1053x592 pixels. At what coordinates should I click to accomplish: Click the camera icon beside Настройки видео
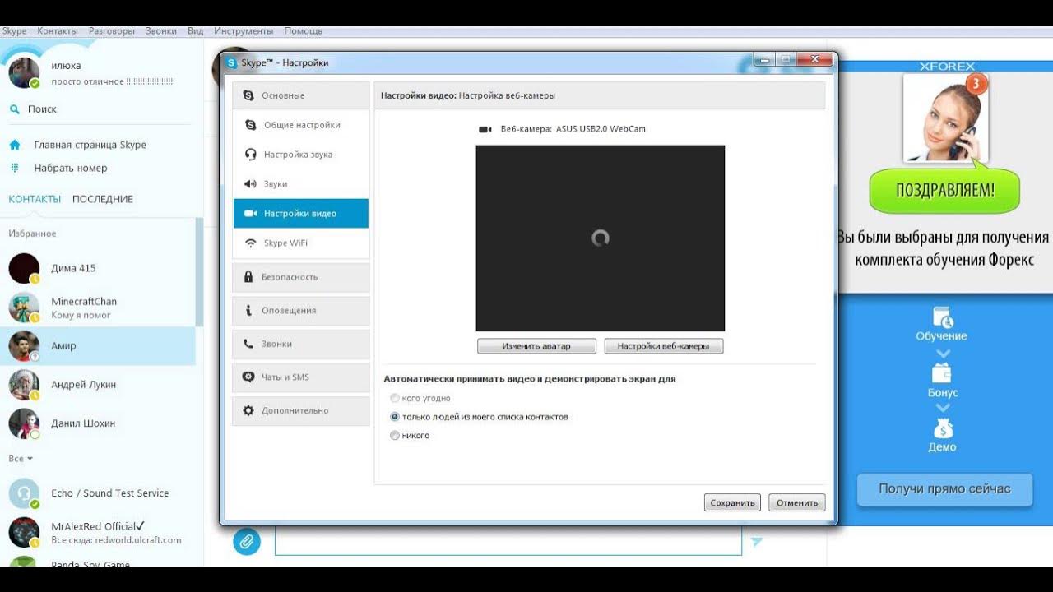point(251,214)
